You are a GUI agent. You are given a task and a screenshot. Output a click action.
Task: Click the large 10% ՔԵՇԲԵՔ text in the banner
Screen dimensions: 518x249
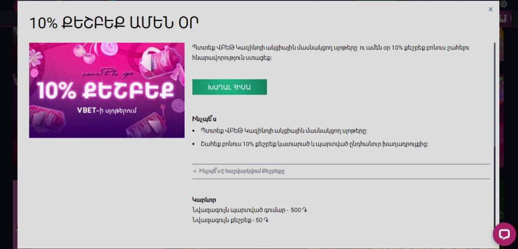click(x=106, y=90)
